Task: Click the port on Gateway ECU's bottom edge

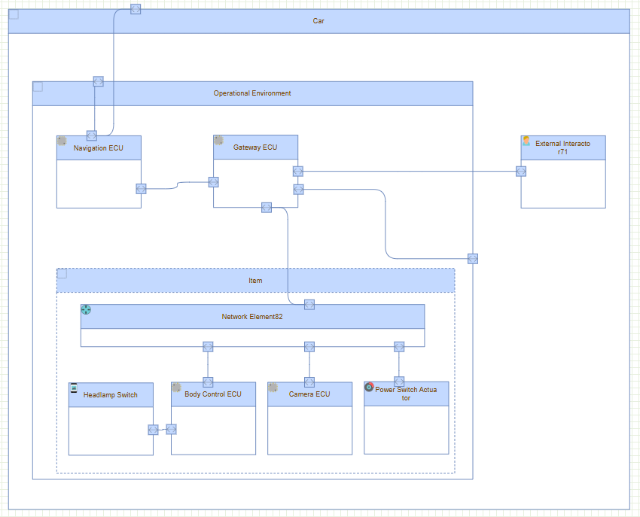Action: click(267, 208)
